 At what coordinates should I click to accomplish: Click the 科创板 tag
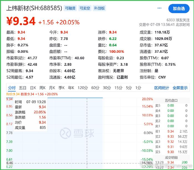coord(99,8)
